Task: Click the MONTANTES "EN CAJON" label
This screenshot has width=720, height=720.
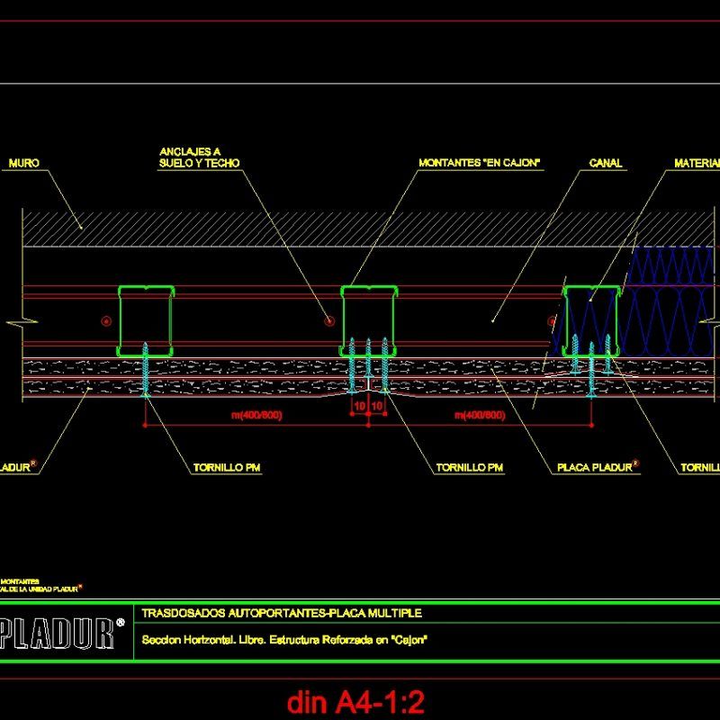Action: point(479,164)
